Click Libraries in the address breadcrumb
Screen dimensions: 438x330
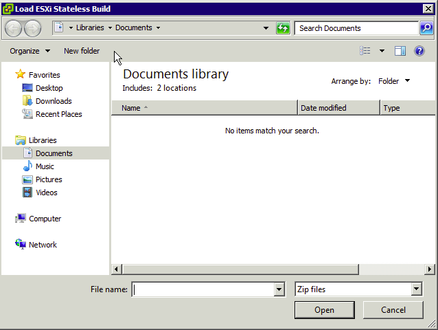point(90,27)
